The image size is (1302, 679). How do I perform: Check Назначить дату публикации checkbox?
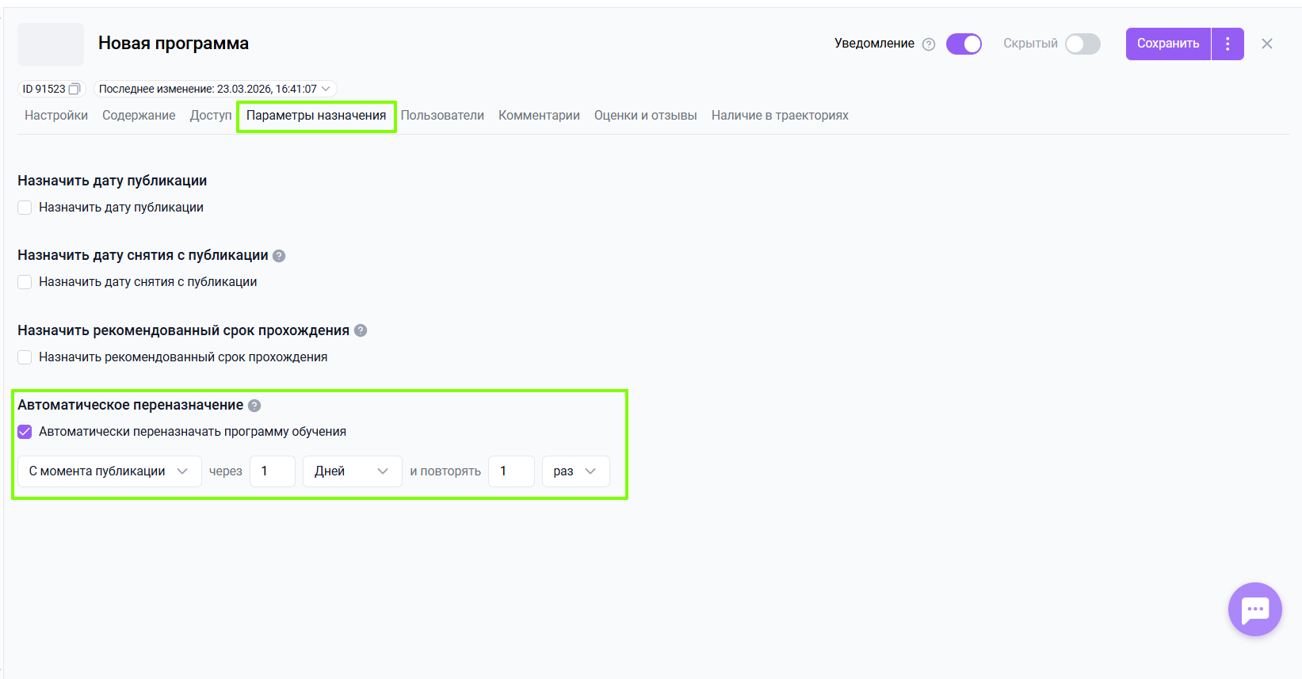[25, 208]
